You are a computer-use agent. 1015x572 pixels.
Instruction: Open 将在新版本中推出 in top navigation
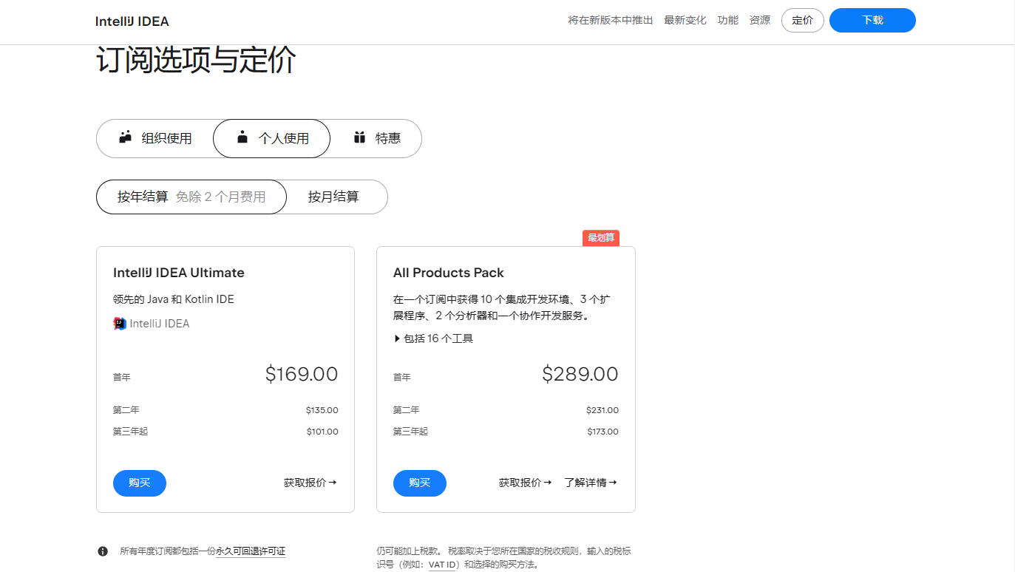click(x=611, y=21)
